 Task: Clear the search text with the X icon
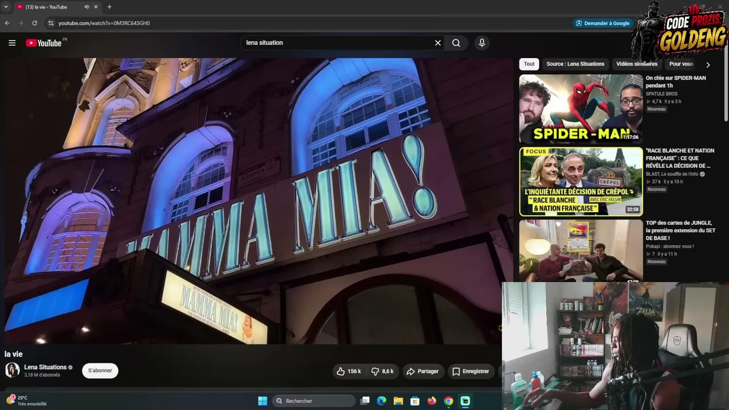click(x=438, y=43)
